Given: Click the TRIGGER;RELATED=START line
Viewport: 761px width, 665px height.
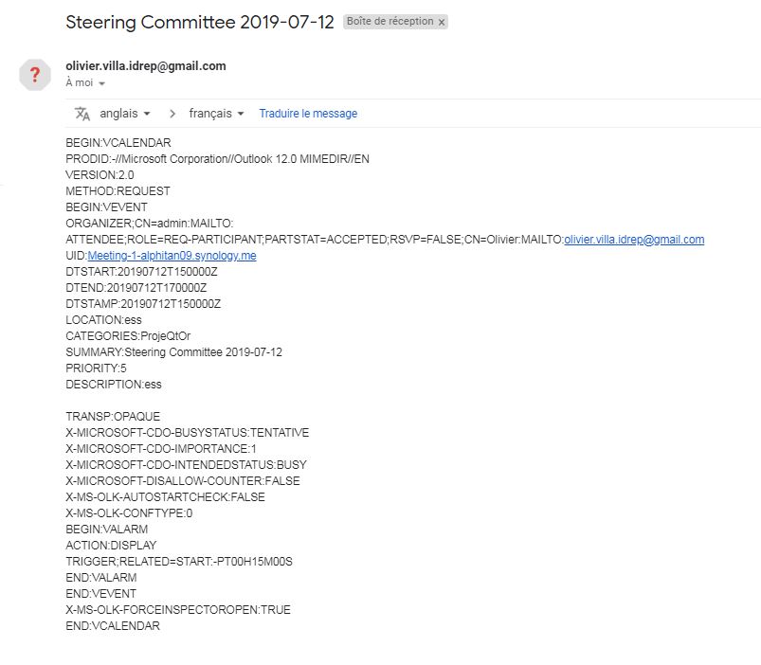Looking at the screenshot, I should click(179, 562).
